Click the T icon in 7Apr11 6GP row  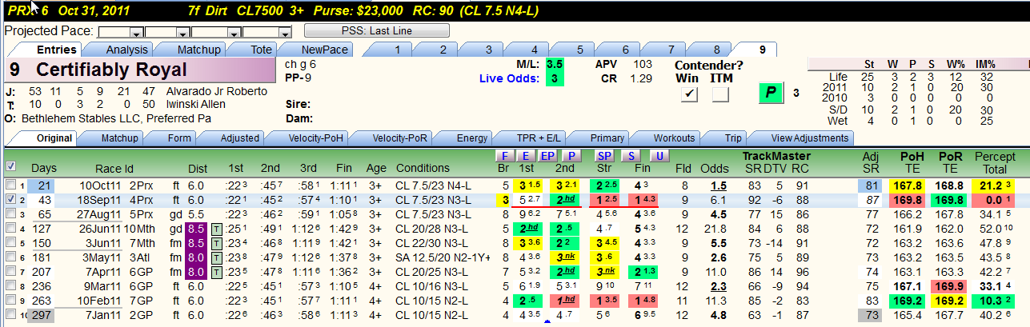pyautogui.click(x=217, y=271)
